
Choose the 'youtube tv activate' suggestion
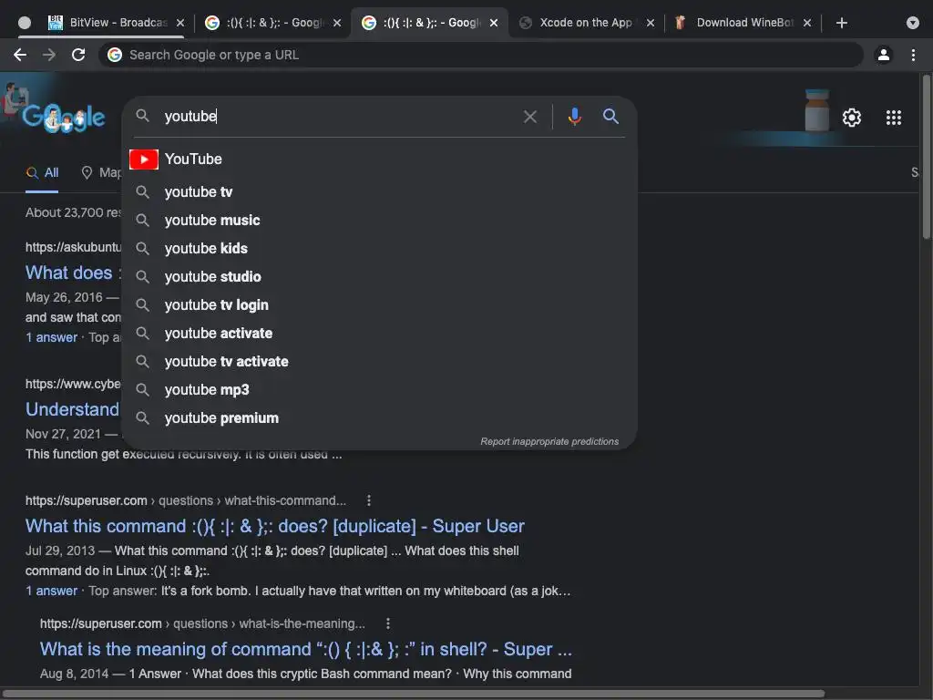point(380,361)
